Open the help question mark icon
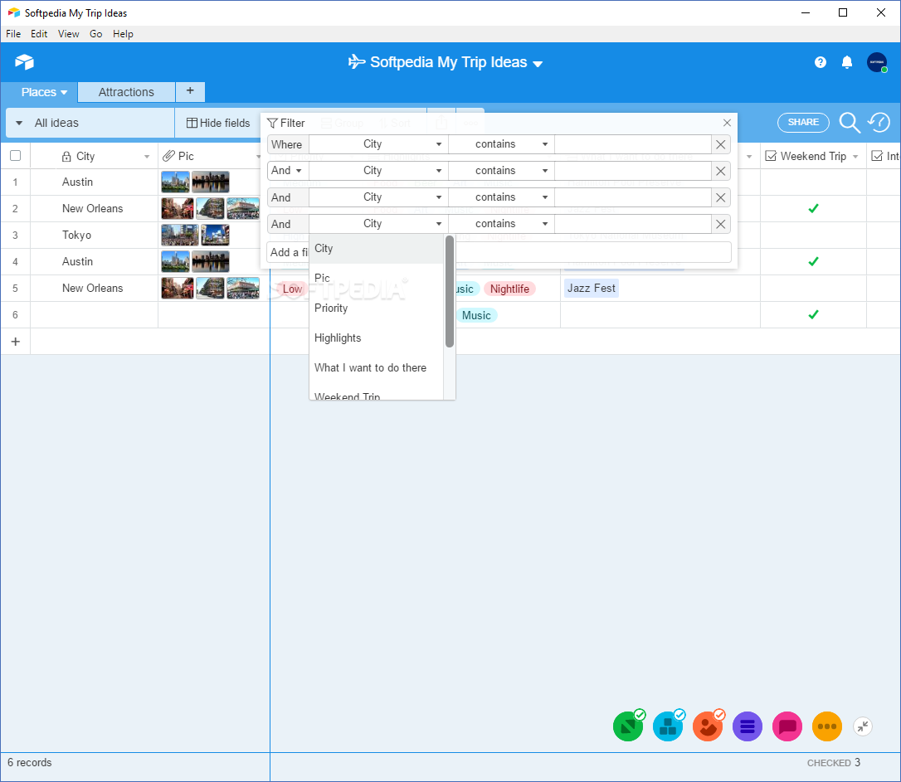 [821, 62]
